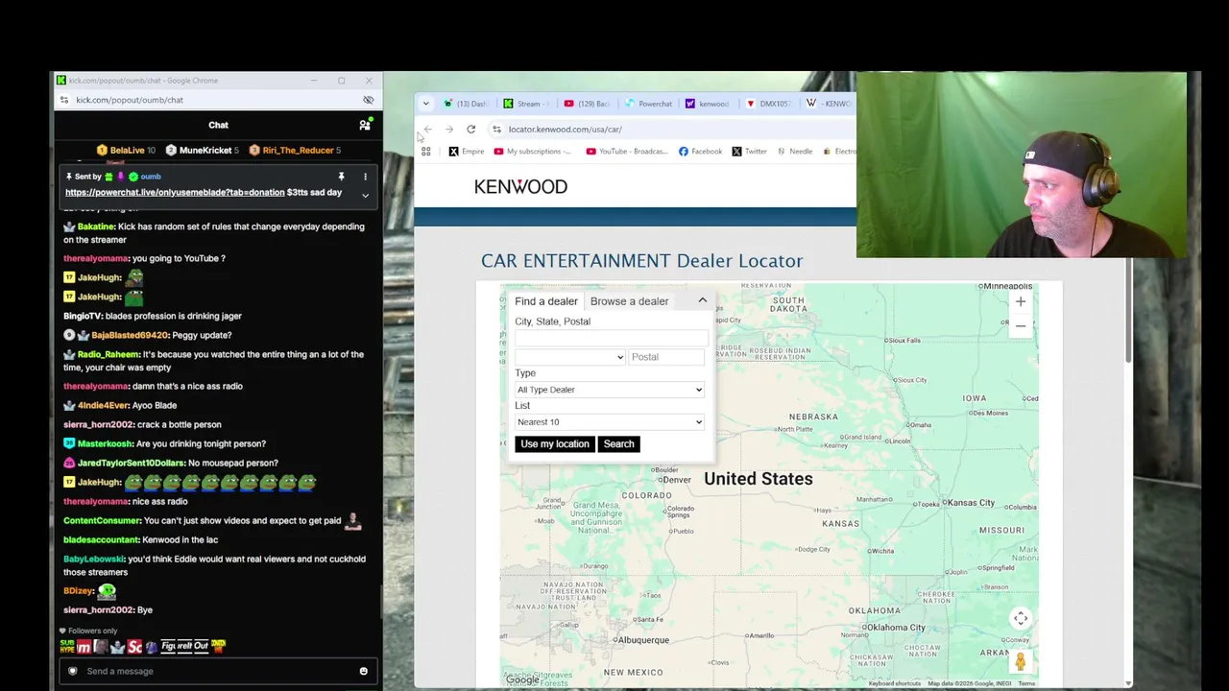Switch to the DMX1057 tab

[x=769, y=104]
